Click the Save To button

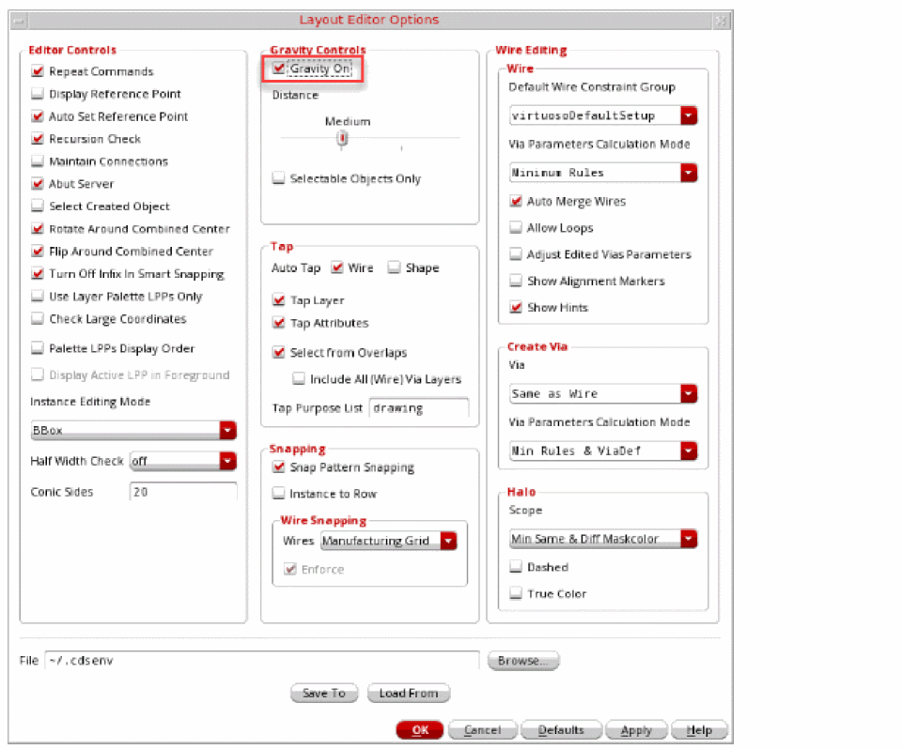(324, 694)
